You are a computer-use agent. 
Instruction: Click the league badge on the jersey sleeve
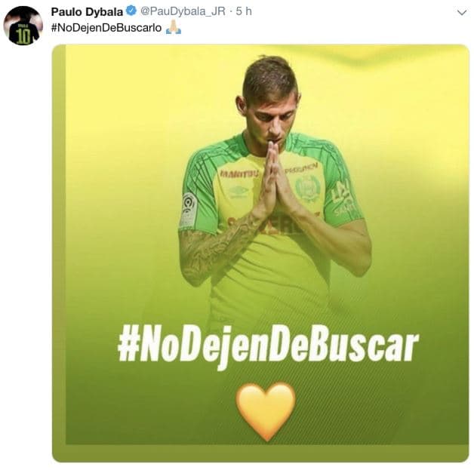pos(189,208)
